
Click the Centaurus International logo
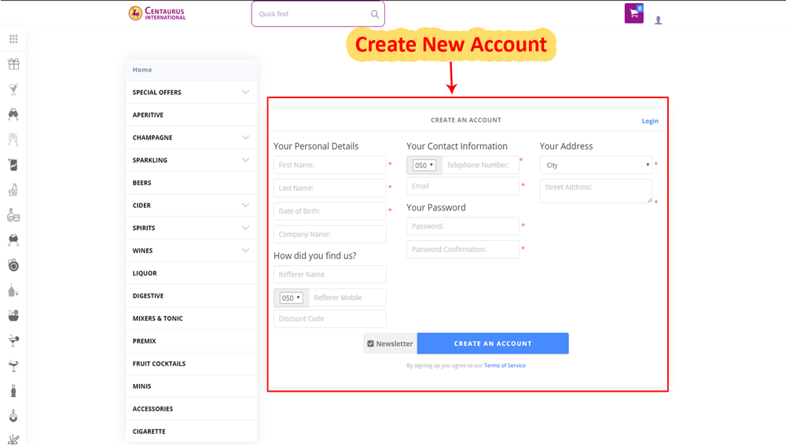[157, 13]
